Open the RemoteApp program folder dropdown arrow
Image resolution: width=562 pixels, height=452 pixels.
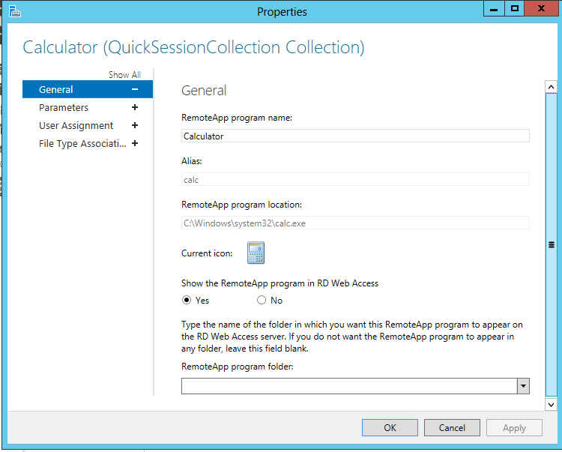(523, 386)
